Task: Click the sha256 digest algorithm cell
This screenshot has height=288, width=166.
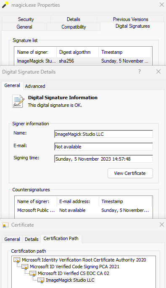Action: pos(66,61)
